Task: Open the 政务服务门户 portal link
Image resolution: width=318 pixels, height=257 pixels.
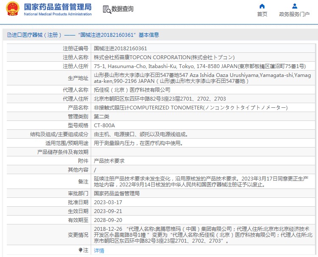Action: tap(294, 14)
